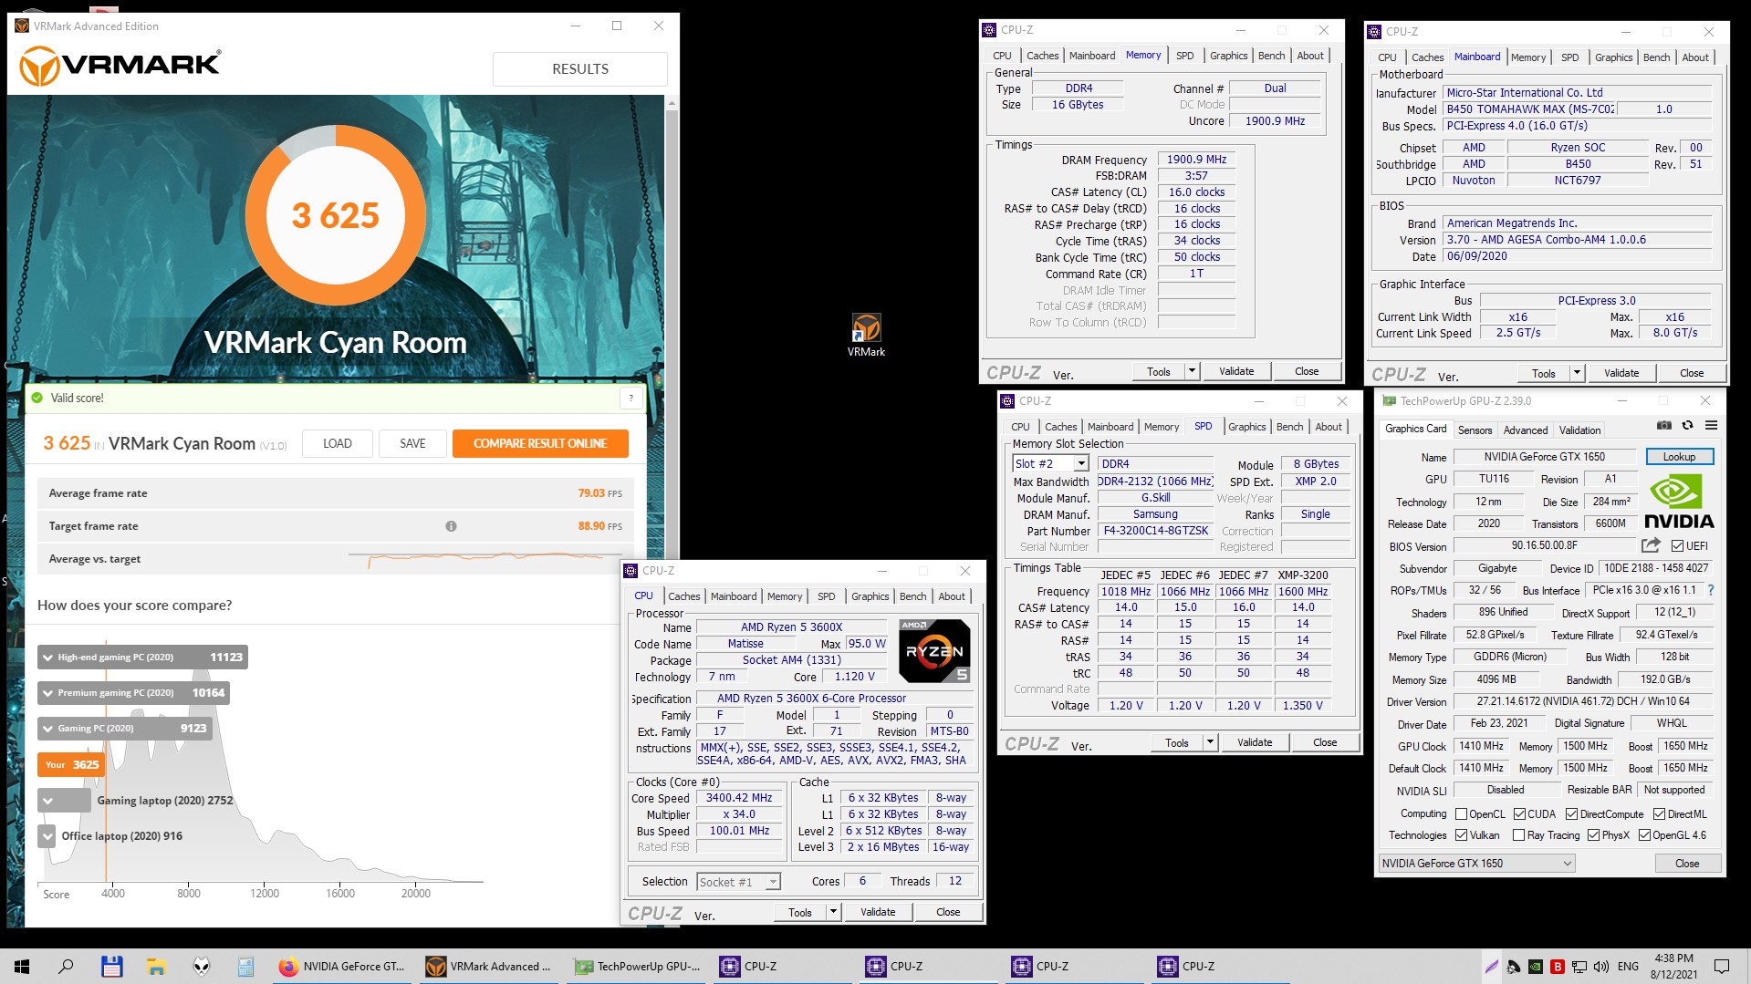Viewport: 1751px width, 984px height.
Task: Open the notification center icon
Action: [1722, 967]
